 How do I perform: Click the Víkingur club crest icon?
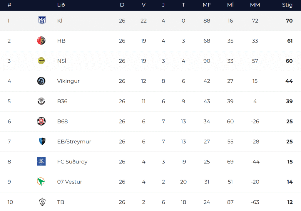pyautogui.click(x=41, y=81)
